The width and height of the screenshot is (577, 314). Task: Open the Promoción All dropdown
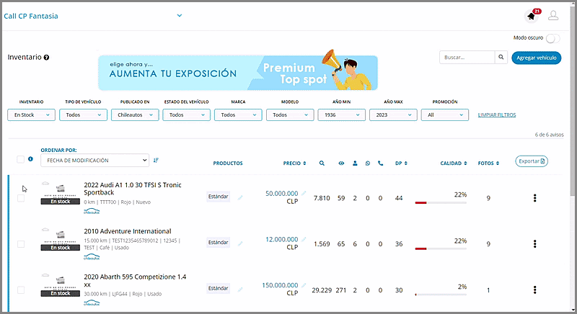445,115
